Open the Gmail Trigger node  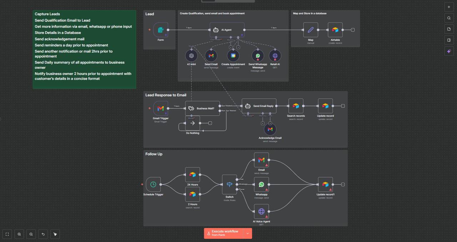[x=161, y=108]
